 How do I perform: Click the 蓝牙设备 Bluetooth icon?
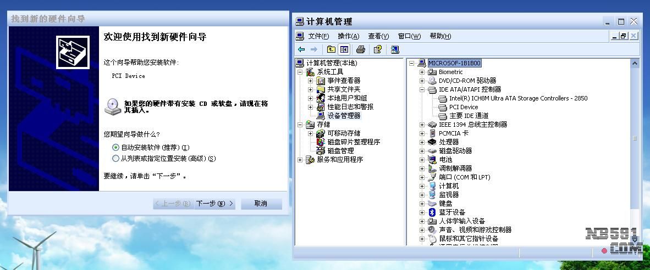[x=432, y=212]
